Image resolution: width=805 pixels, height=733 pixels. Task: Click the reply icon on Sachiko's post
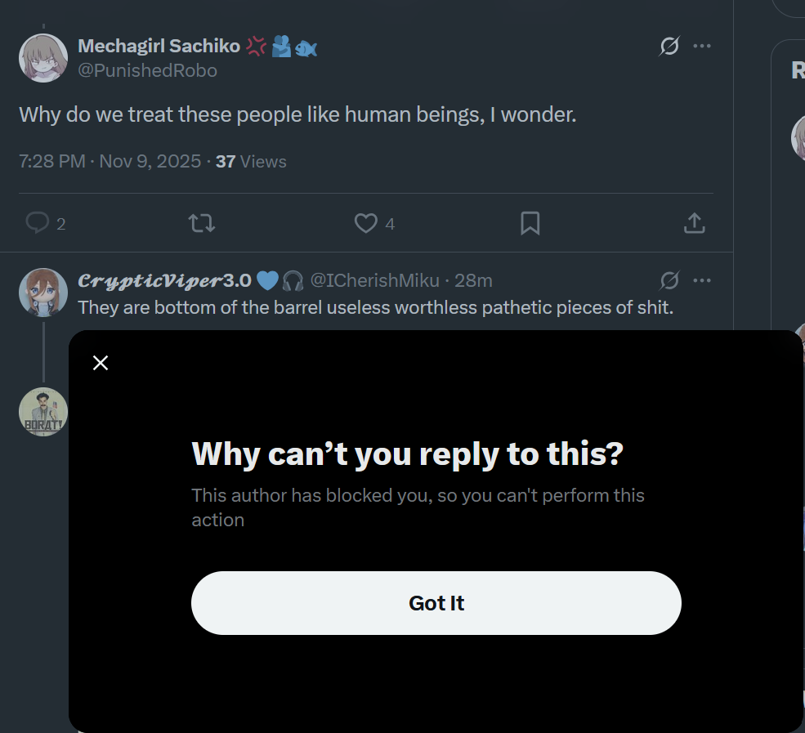38,223
